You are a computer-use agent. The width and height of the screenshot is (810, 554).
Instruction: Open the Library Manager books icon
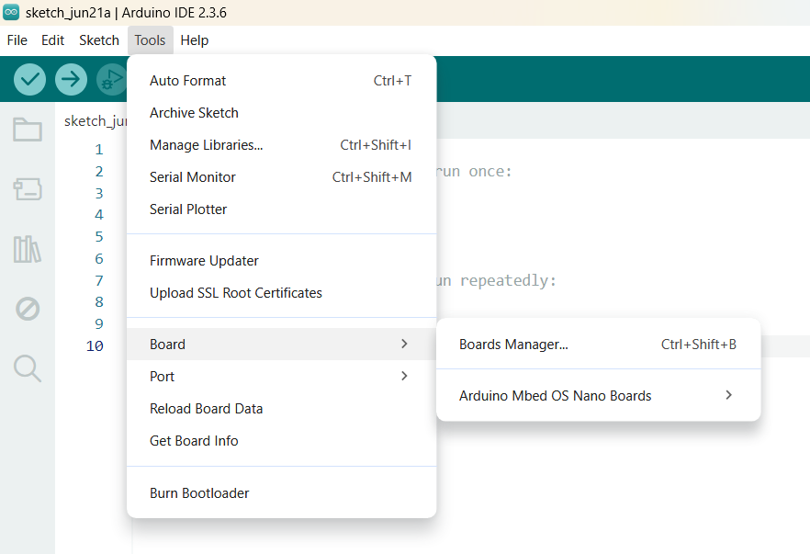click(x=28, y=249)
